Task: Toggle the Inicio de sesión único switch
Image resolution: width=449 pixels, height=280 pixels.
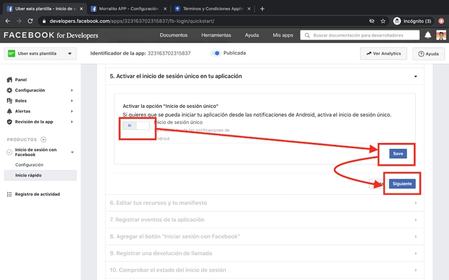Action: point(136,125)
